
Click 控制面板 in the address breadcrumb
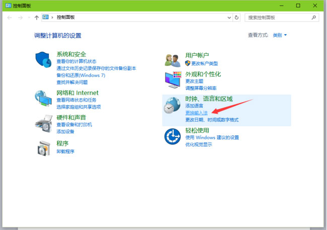coord(66,17)
